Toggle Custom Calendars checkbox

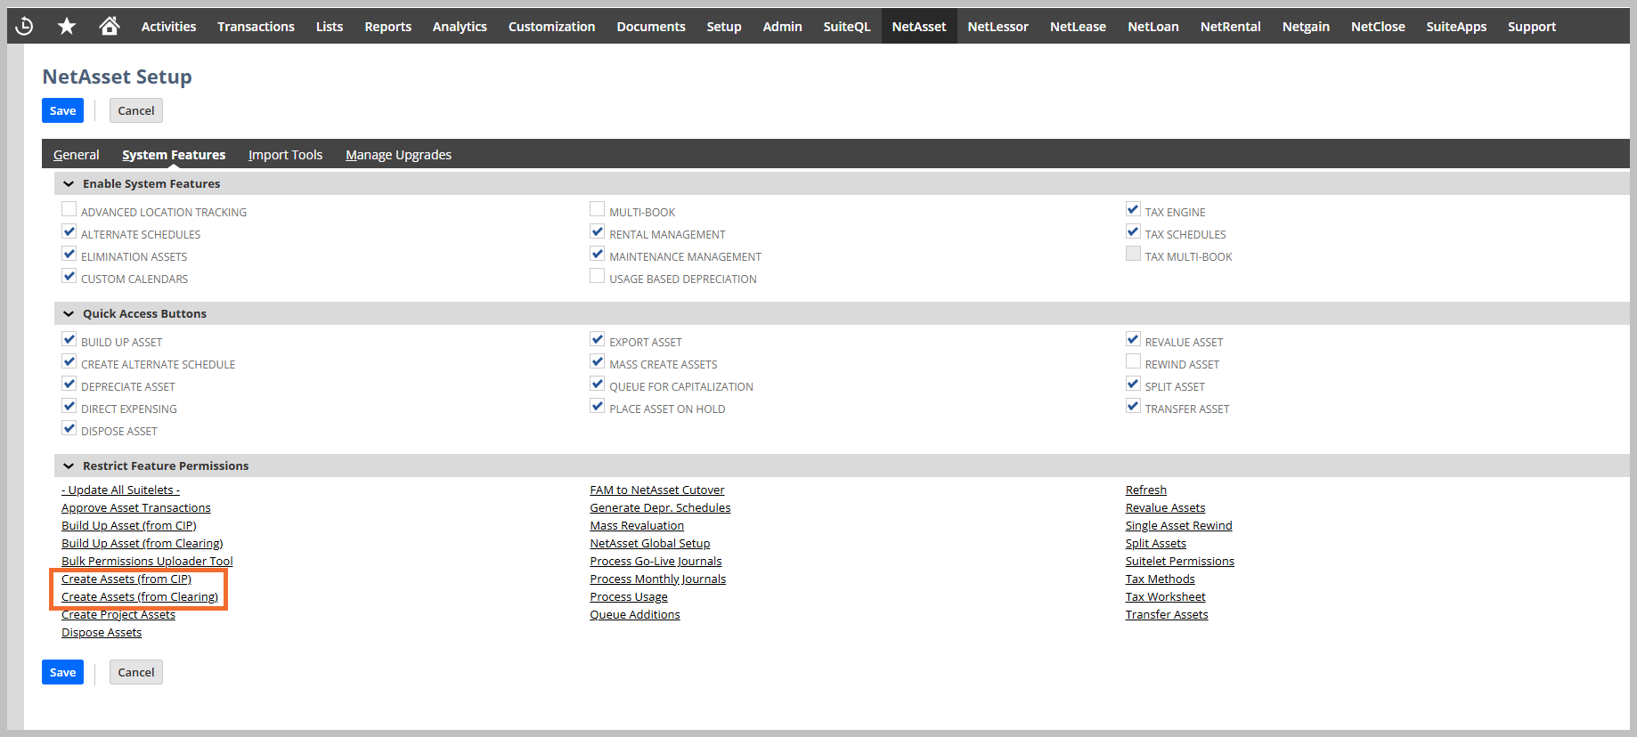(69, 276)
